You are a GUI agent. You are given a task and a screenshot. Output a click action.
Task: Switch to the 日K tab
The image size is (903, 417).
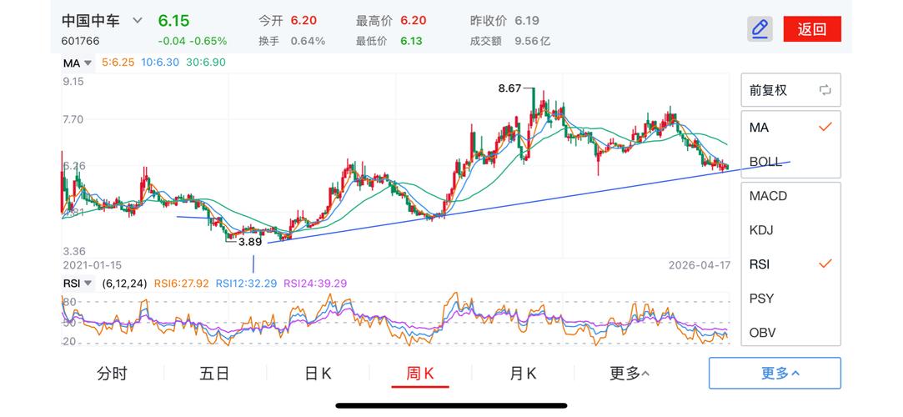click(318, 374)
